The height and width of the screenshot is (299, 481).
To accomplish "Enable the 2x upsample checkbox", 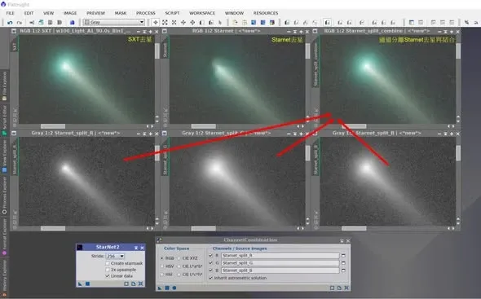I will pyautogui.click(x=108, y=270).
